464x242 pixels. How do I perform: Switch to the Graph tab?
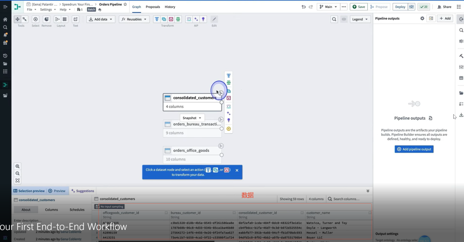pyautogui.click(x=137, y=7)
